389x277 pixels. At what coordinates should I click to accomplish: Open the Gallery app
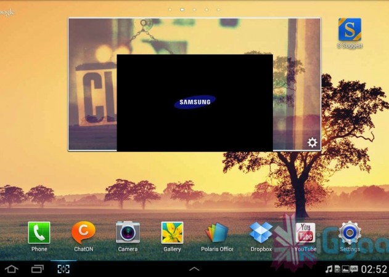[172, 233]
